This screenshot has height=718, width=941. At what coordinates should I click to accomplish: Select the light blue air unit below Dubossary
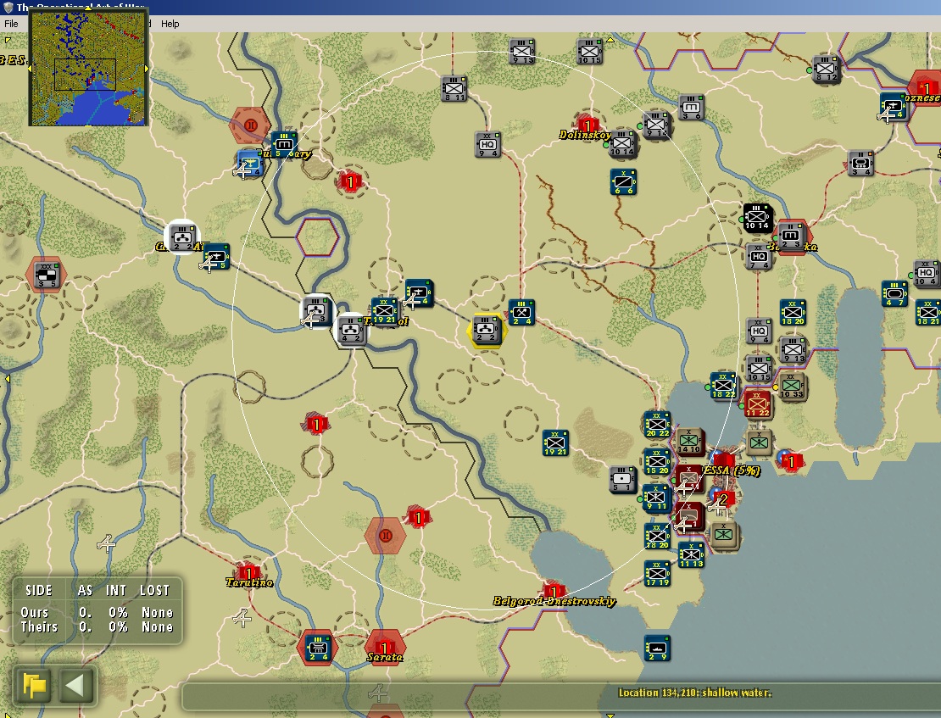coord(250,164)
